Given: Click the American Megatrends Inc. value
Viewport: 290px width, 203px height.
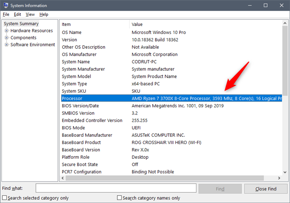Looking at the screenshot, I should [178, 106].
